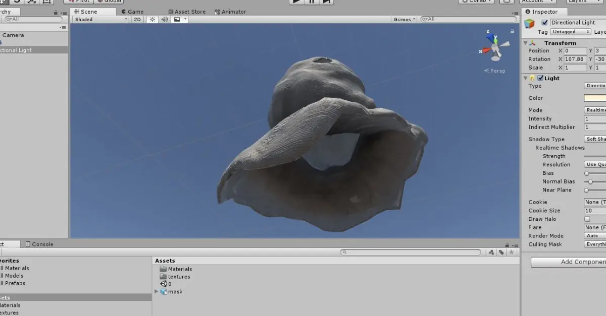Screen dimensions: 606x316
Task: Click search by label tag icon
Action: 501,252
